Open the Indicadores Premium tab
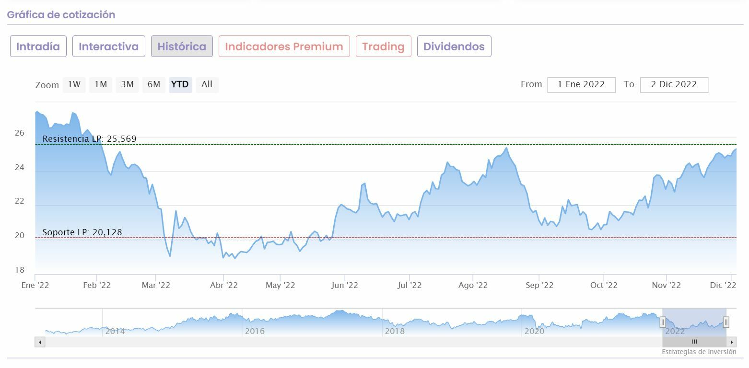This screenshot has width=749, height=368. (x=284, y=46)
